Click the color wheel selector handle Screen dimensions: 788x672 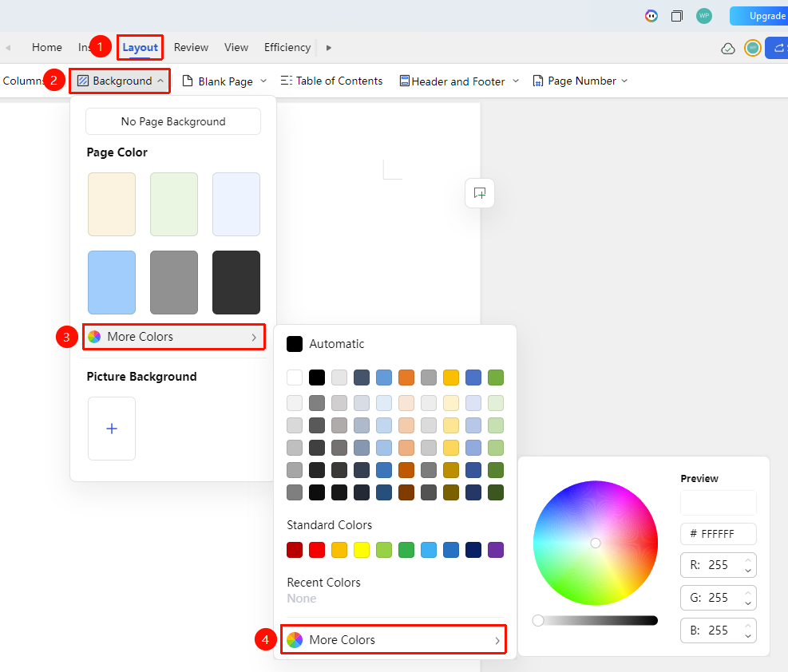click(x=596, y=543)
